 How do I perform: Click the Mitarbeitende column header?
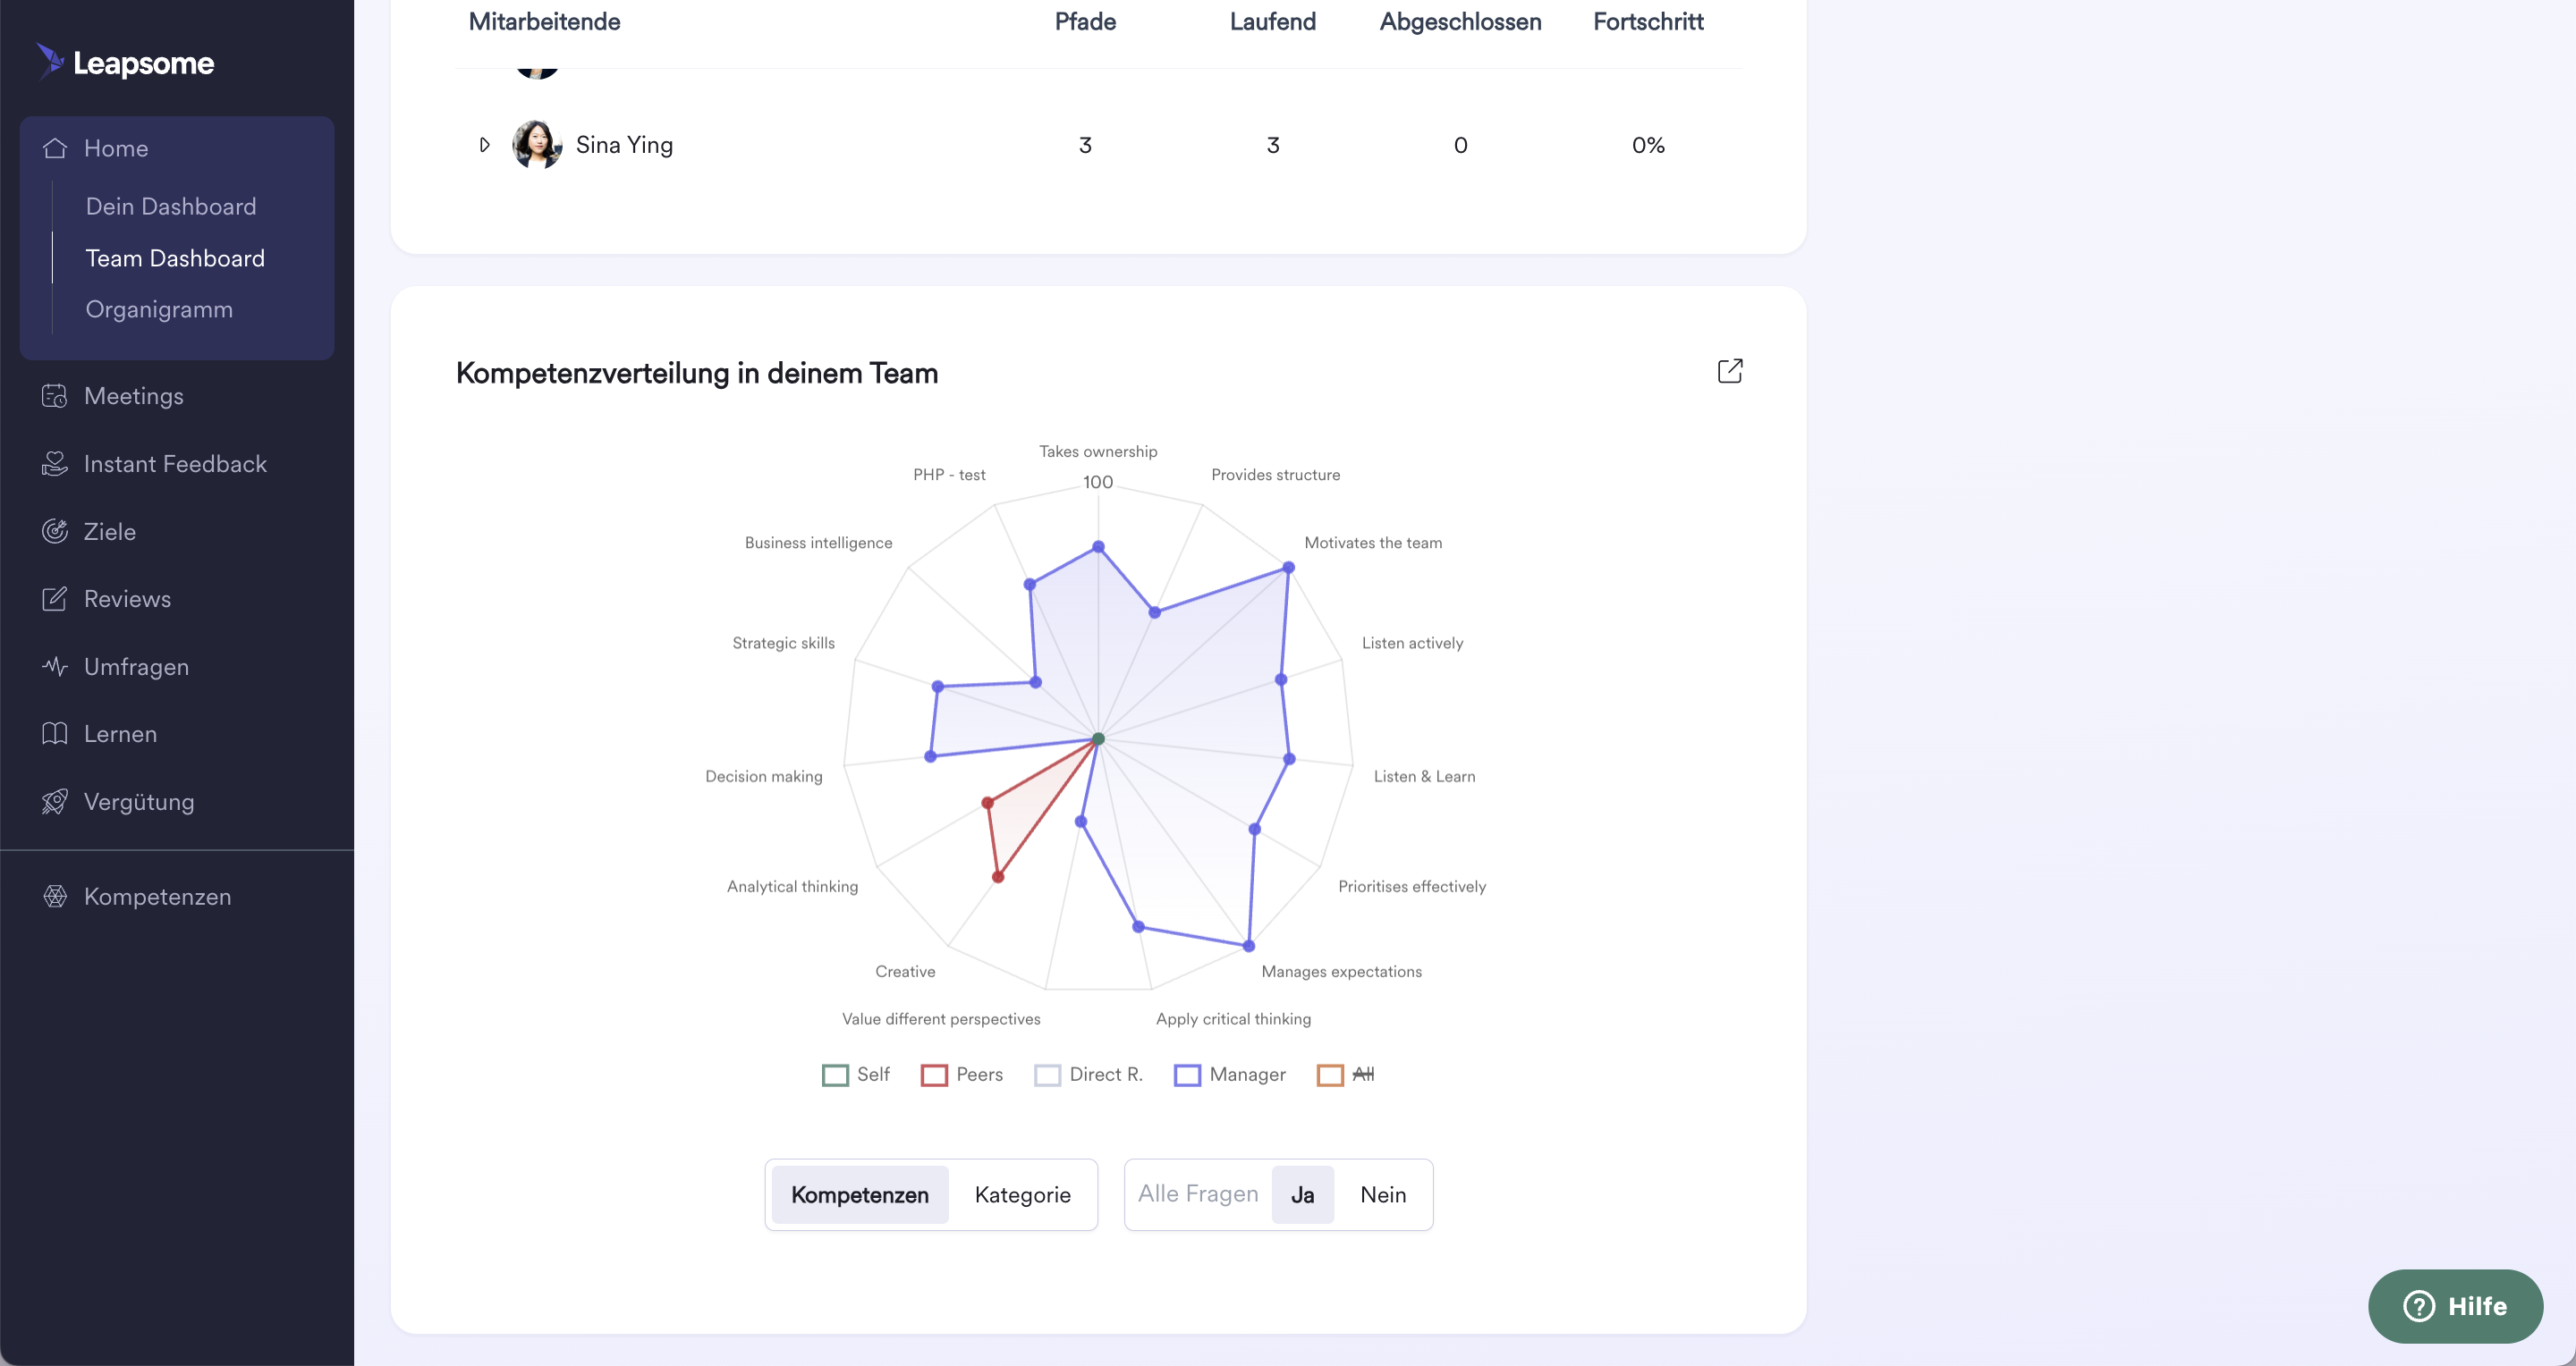coord(544,21)
